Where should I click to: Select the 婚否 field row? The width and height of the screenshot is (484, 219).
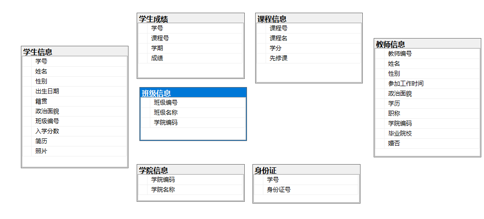pyautogui.click(x=427, y=143)
